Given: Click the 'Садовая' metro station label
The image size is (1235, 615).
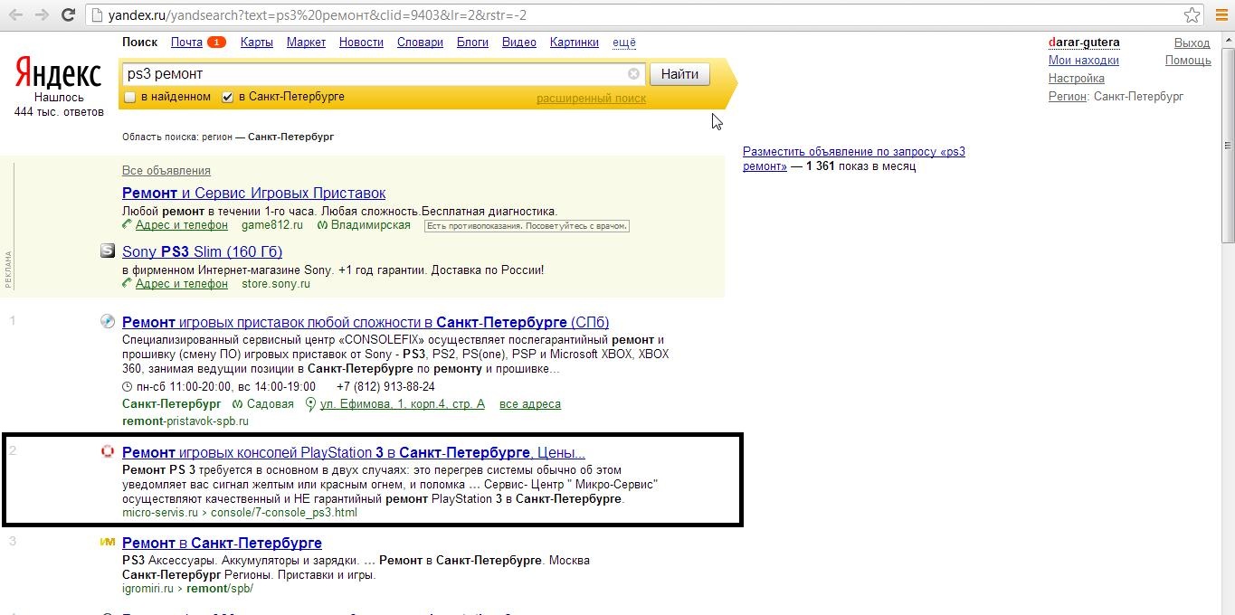Looking at the screenshot, I should (270, 404).
